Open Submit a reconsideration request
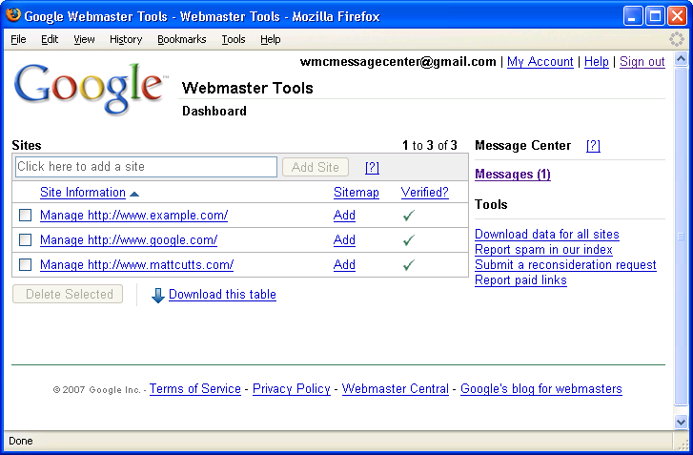 pos(565,265)
